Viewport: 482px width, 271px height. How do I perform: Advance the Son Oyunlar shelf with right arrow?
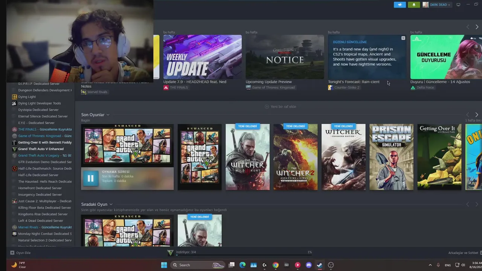pos(477,114)
